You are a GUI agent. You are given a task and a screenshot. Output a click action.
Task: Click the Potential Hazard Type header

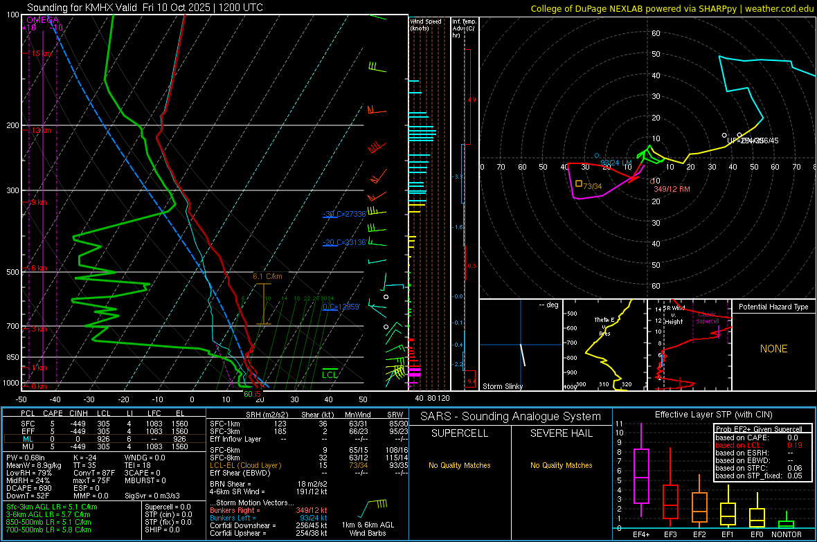click(x=773, y=307)
